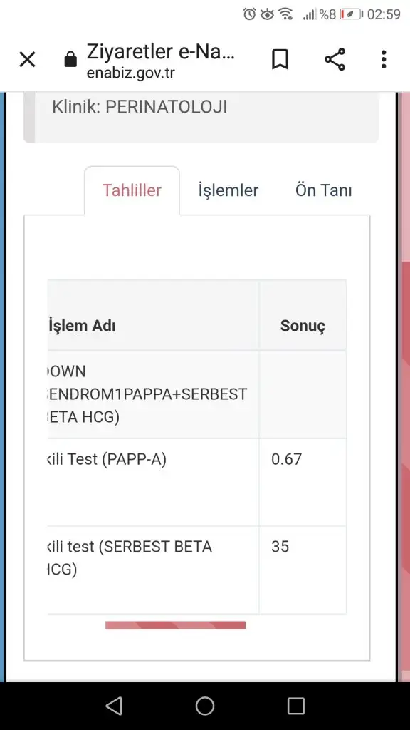Close the browser tab with X icon
Image resolution: width=410 pixels, height=730 pixels.
click(28, 60)
